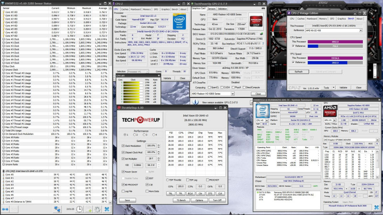Click the disabled gray arrows icon in HWiNFO toolbar
This screenshot has height=215, width=383.
[x=14, y=209]
